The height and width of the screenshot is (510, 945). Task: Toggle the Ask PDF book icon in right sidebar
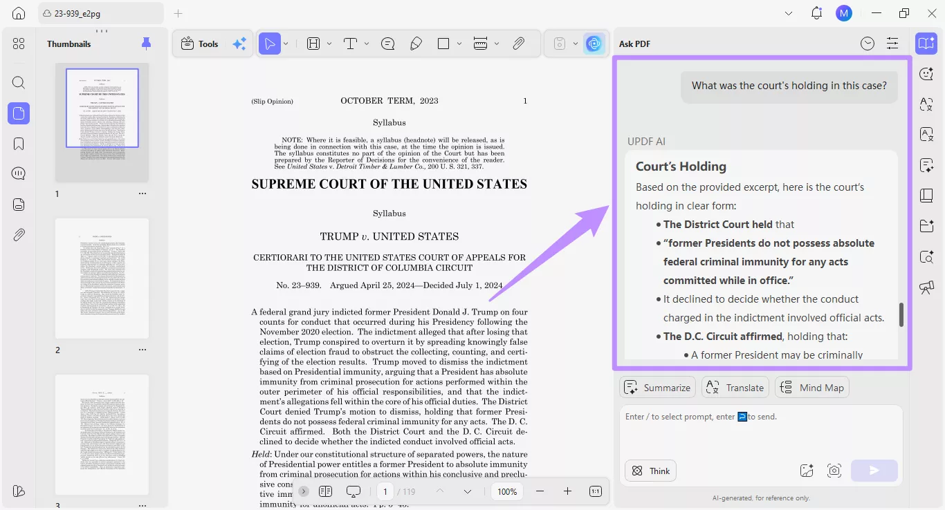click(926, 44)
